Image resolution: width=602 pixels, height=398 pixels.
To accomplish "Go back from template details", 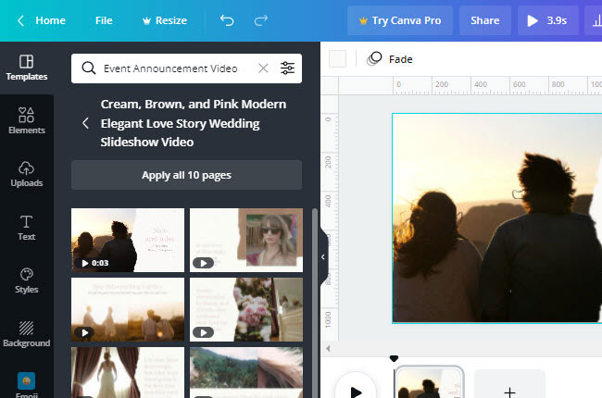I will tap(85, 123).
